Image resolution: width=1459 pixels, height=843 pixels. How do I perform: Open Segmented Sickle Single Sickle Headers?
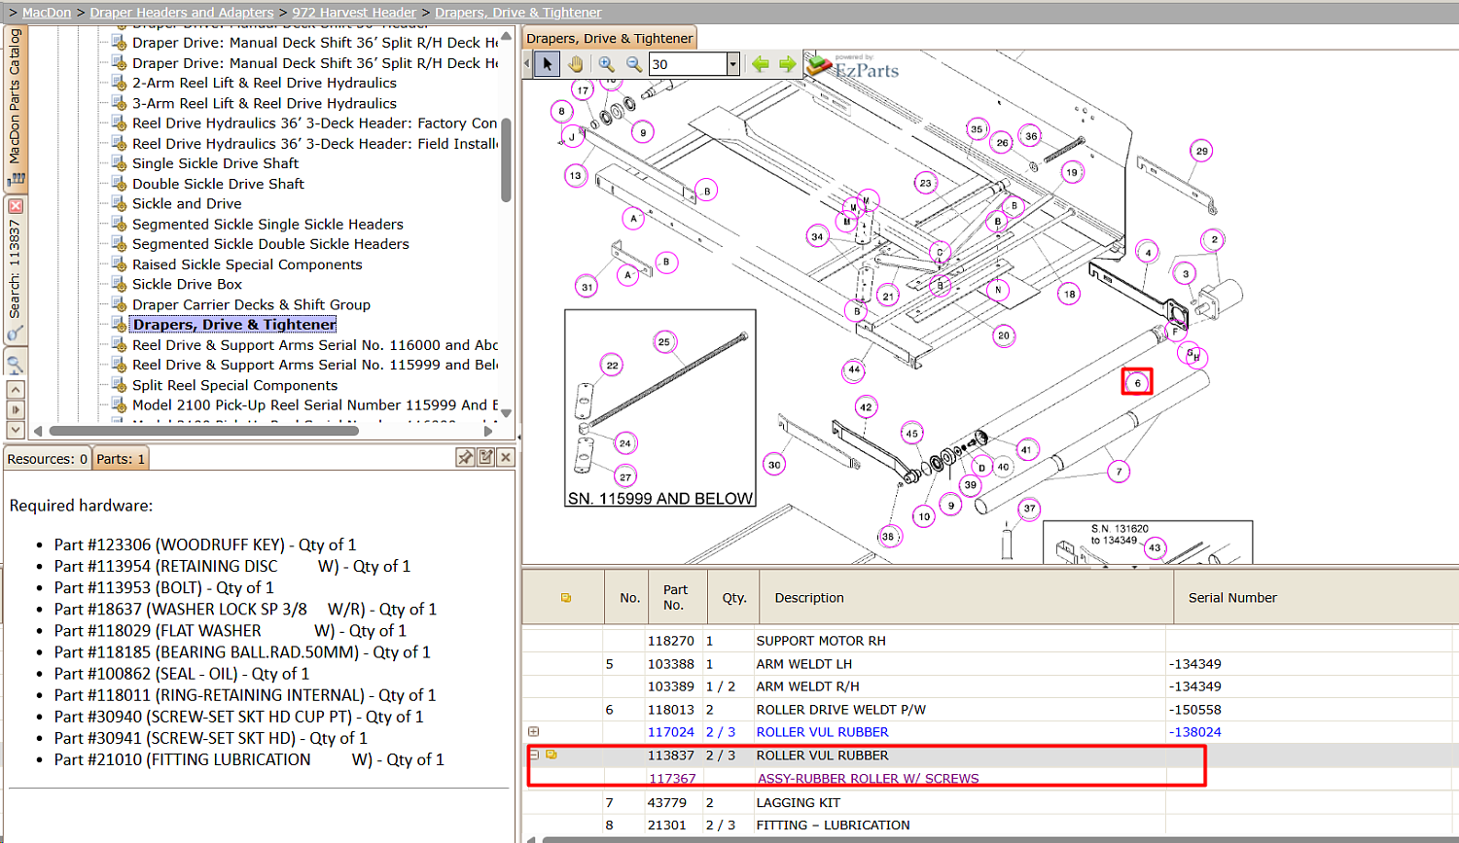(x=267, y=224)
